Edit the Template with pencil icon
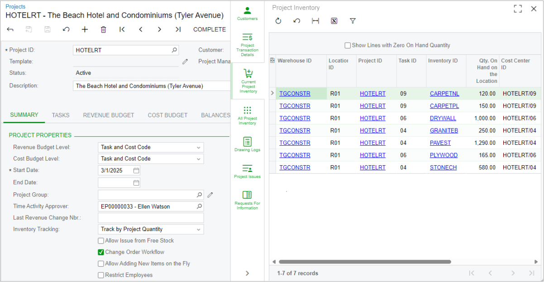Viewport: 544px width, 282px height. pos(185,62)
